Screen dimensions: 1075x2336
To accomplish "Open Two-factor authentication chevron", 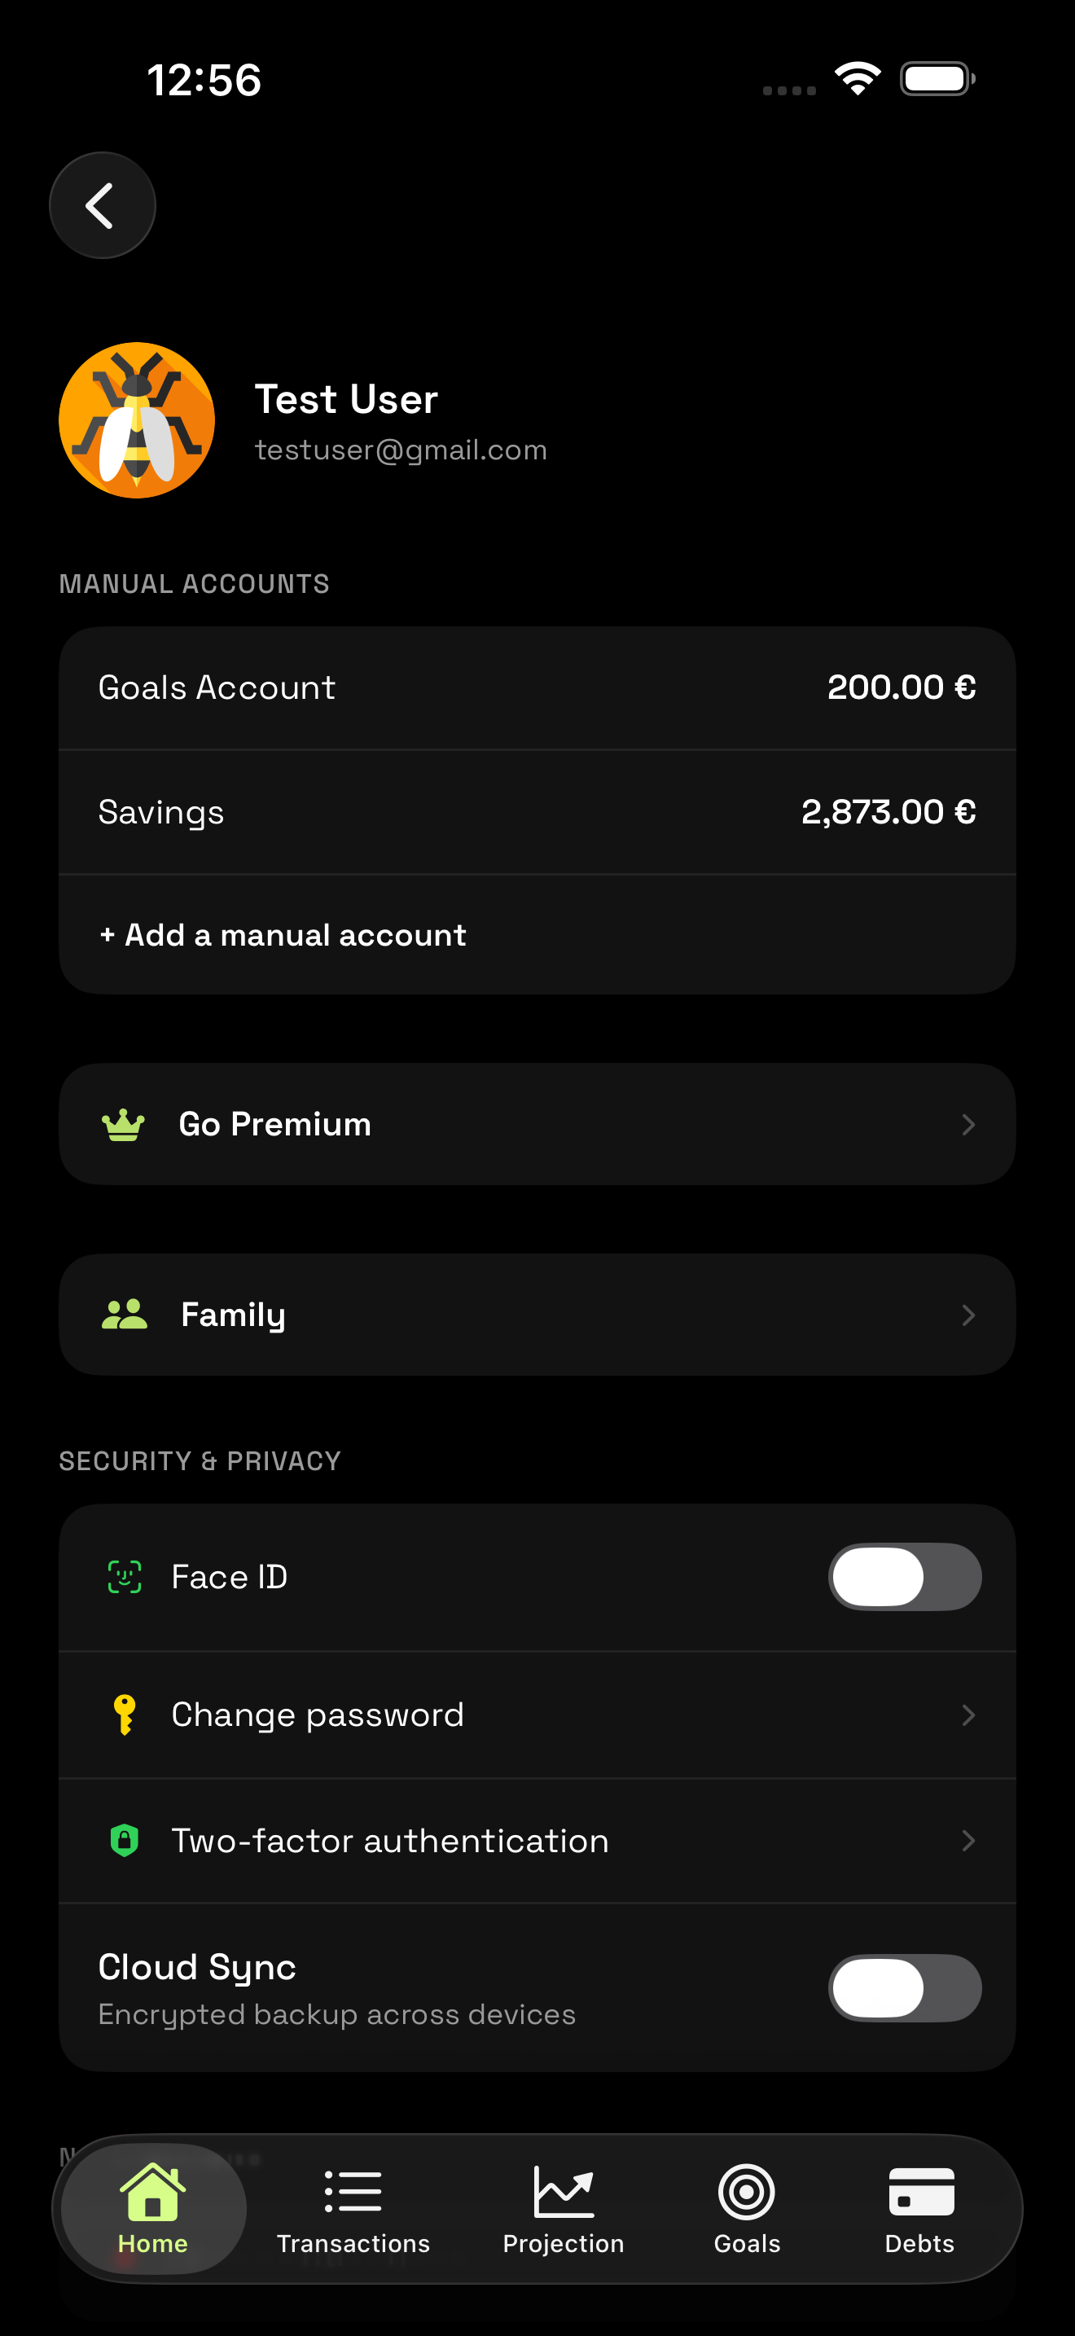I will [x=968, y=1841].
